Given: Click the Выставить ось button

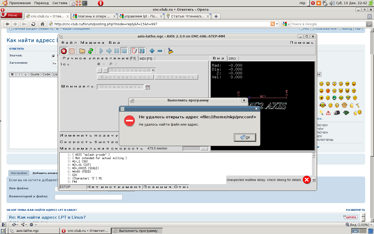Looking at the screenshot, I should point(125,77).
